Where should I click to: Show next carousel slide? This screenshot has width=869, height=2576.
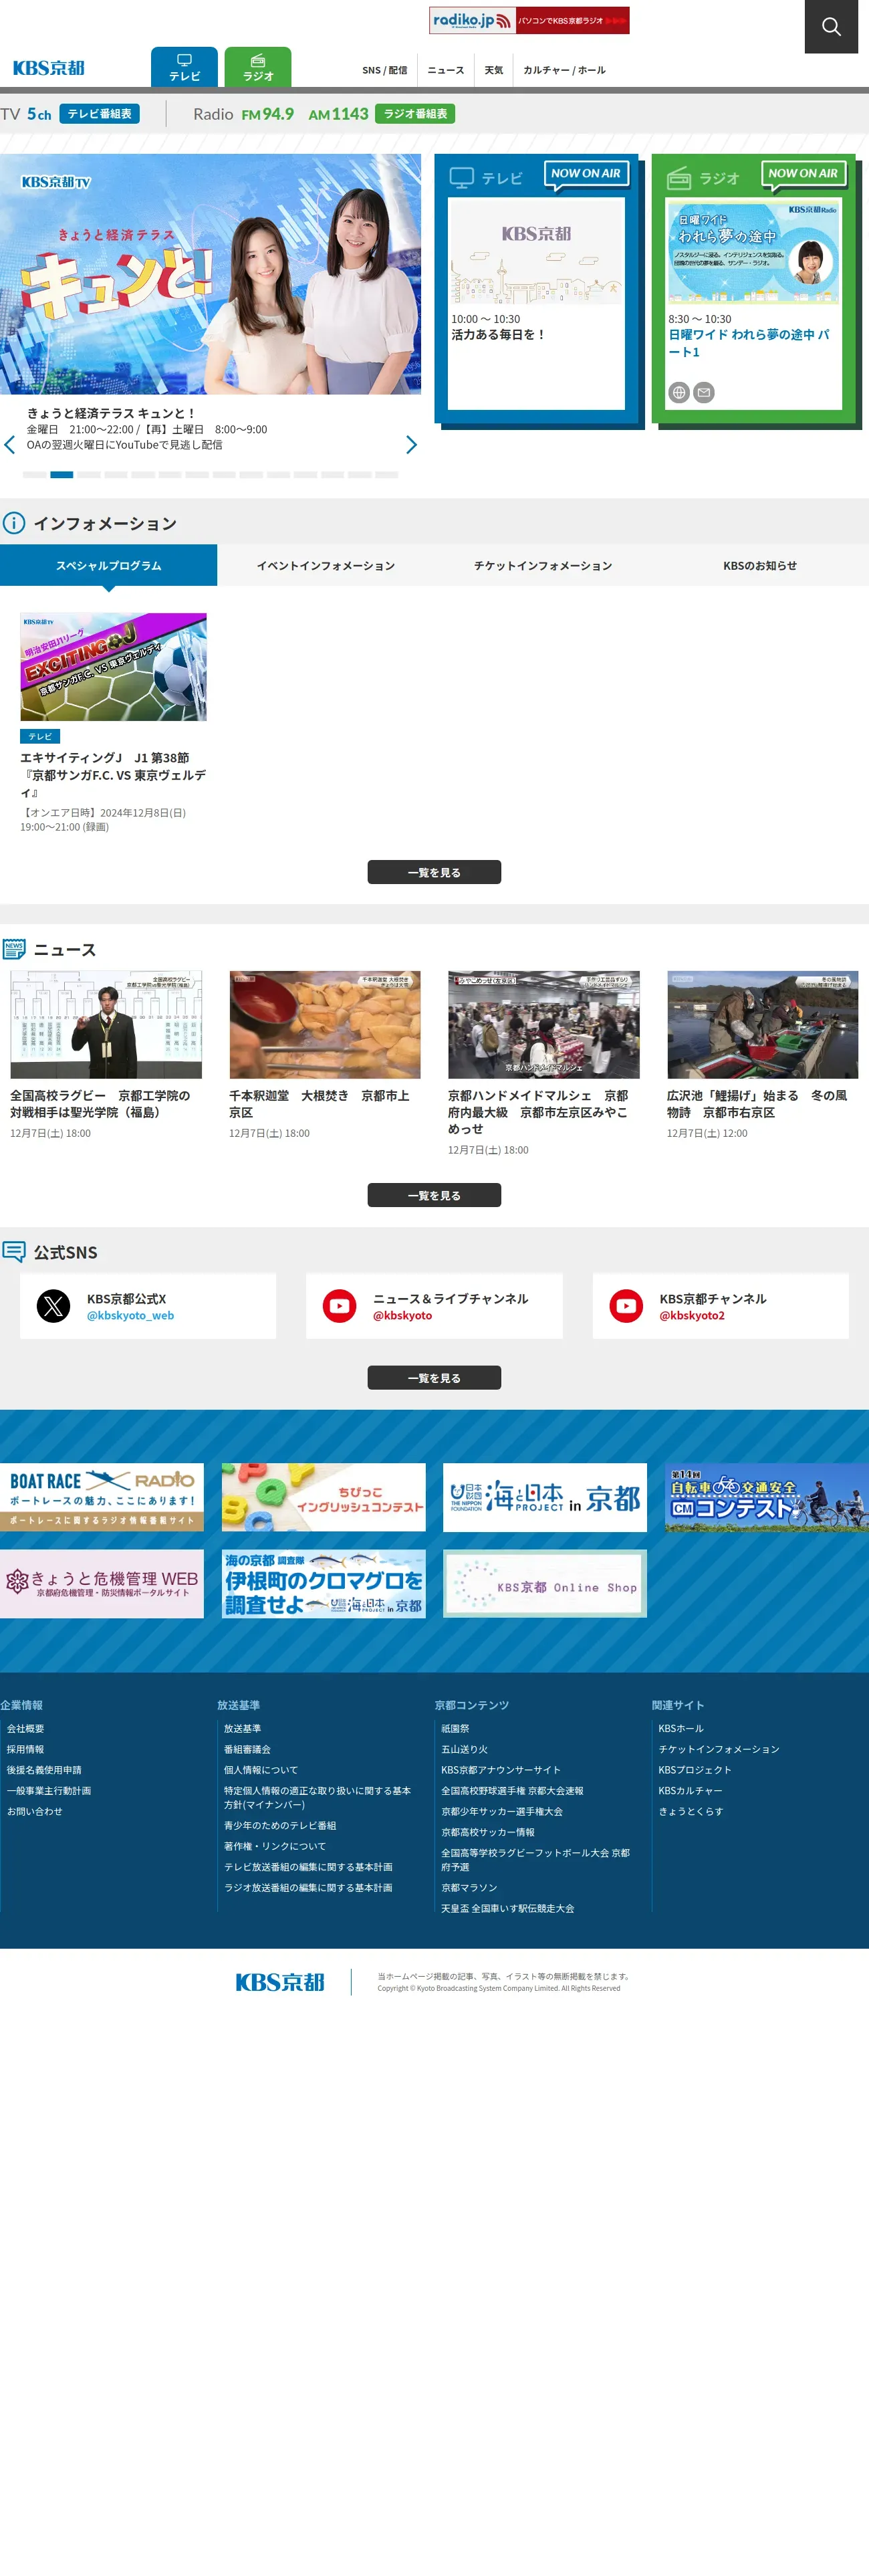411,444
